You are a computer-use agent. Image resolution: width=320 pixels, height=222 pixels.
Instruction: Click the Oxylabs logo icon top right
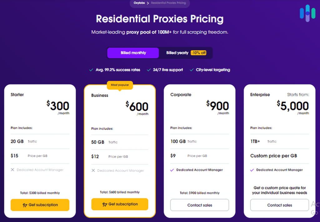(x=307, y=13)
